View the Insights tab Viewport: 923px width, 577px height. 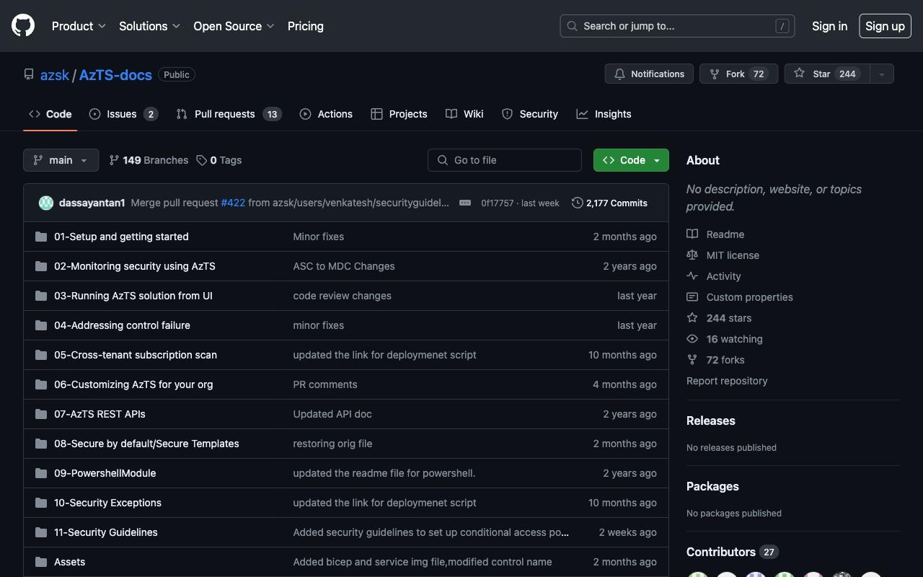tap(604, 114)
